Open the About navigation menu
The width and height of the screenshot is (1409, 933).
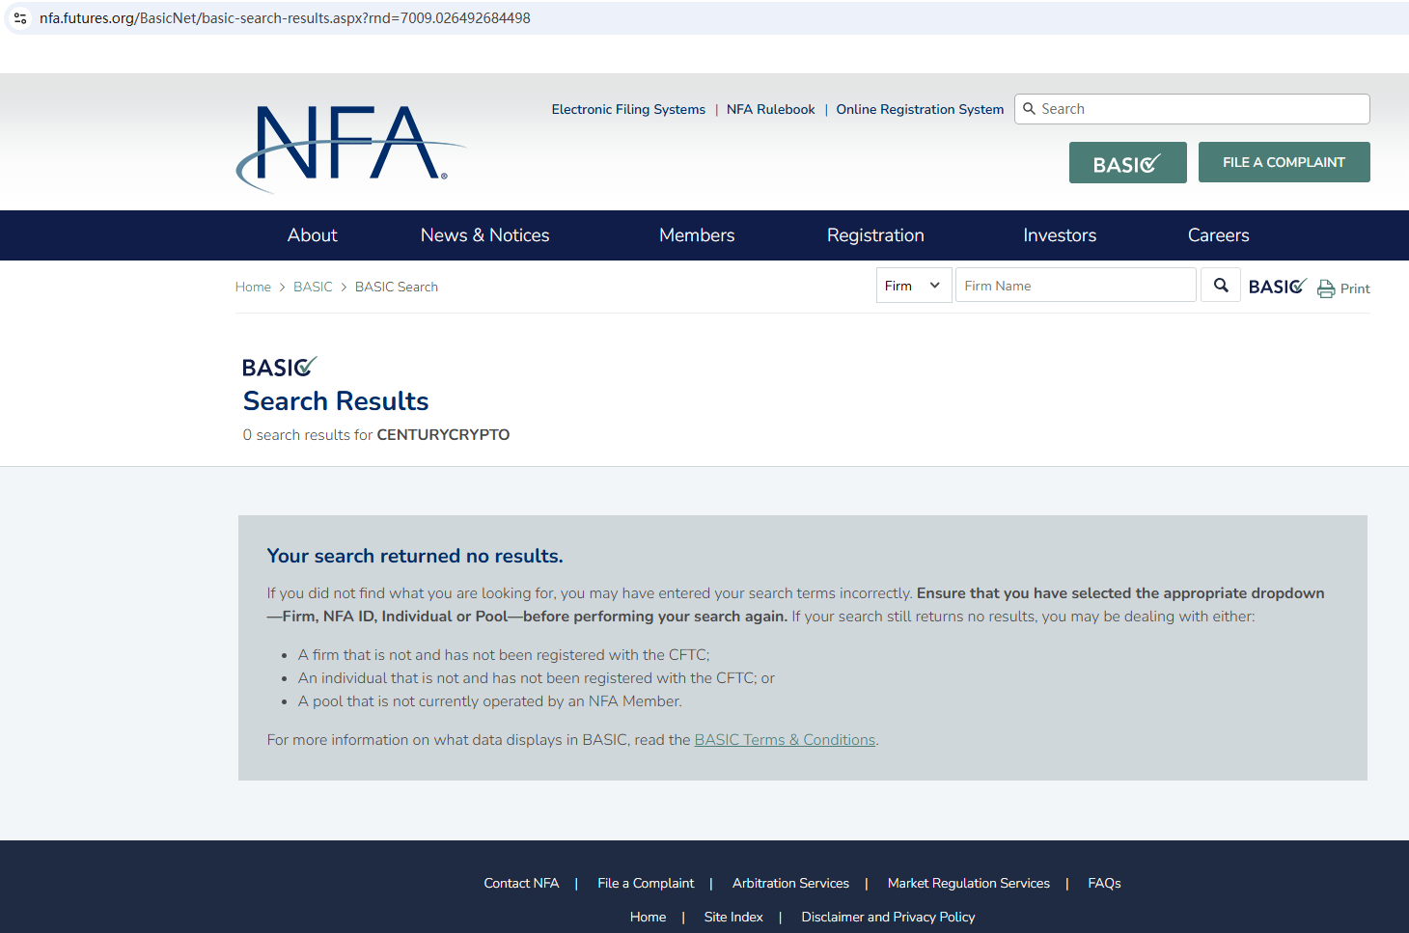click(312, 235)
